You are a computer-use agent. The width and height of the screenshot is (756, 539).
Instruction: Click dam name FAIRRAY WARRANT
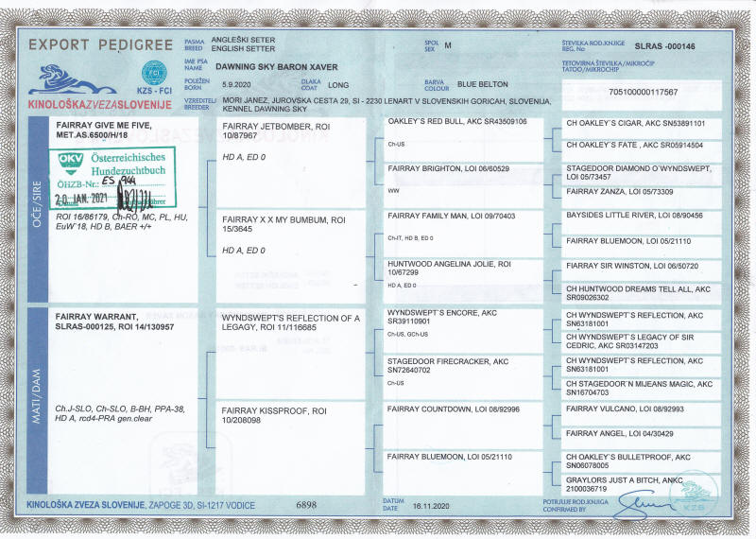97,317
